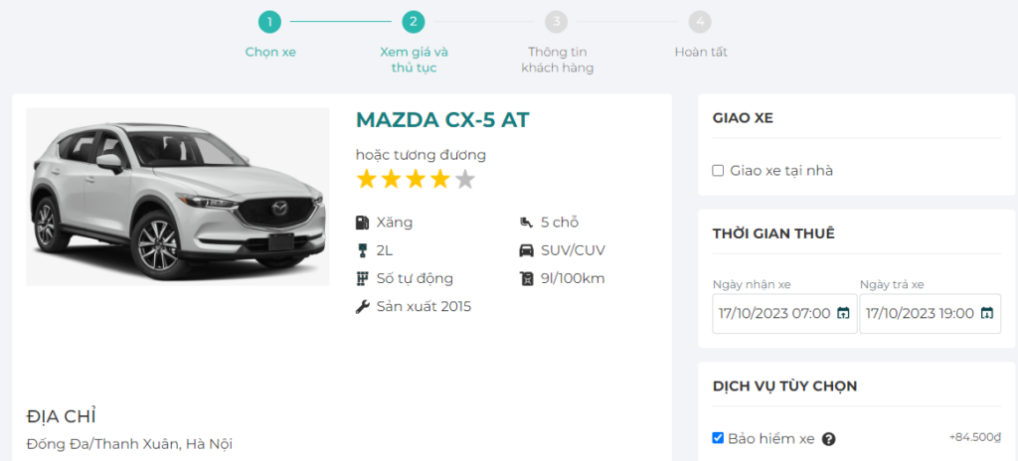Click the seat icon beside 5 chỗ
Screen dimensions: 1018x461
tap(527, 223)
